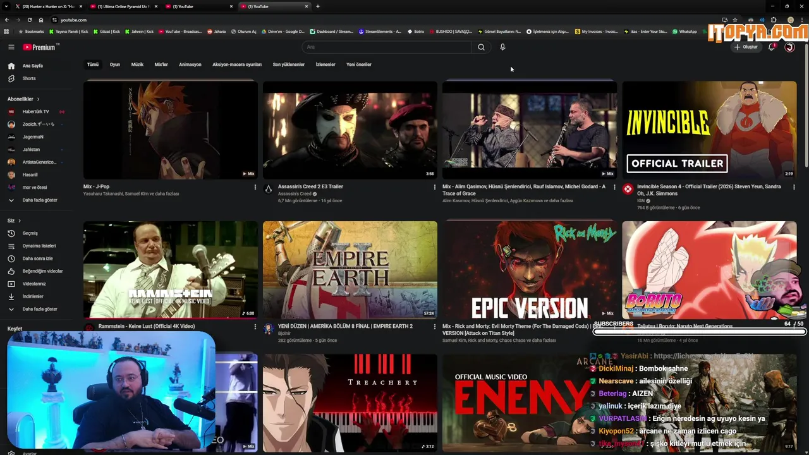809x455 pixels.
Task: Go back with the browser back arrow
Action: tap(7, 20)
